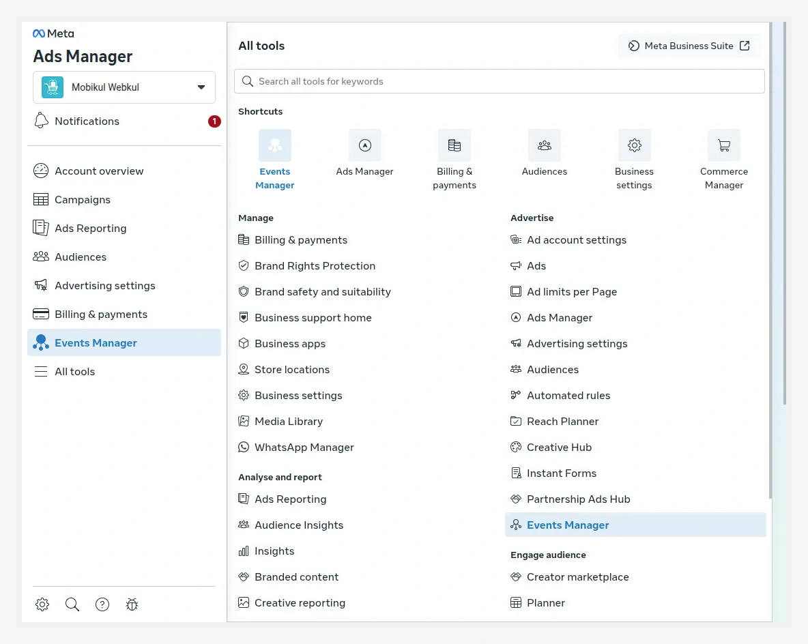Open Ads Reporting in the sidebar
808x644 pixels.
[124, 228]
